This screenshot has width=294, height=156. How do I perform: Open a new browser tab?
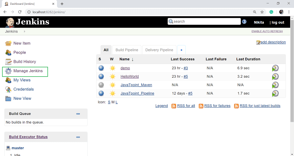[x=62, y=4]
